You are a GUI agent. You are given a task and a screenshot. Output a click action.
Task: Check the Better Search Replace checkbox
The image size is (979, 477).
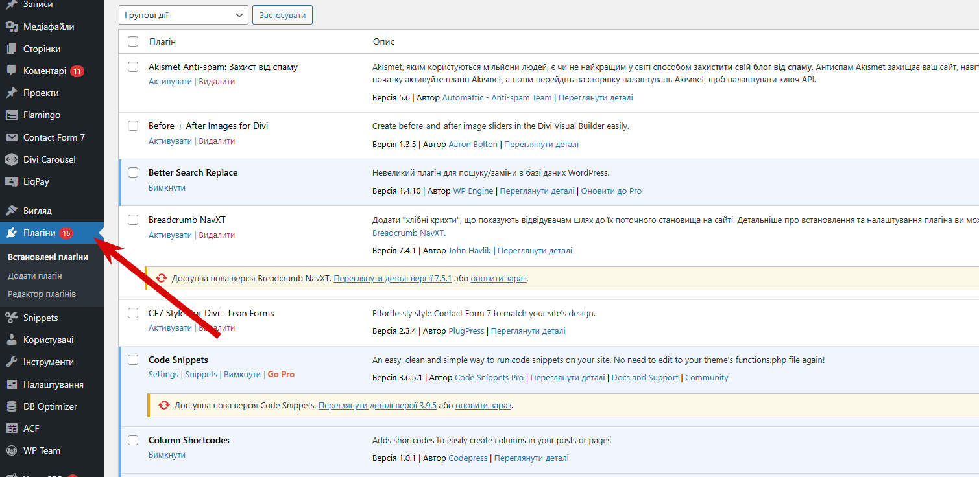[x=133, y=172]
